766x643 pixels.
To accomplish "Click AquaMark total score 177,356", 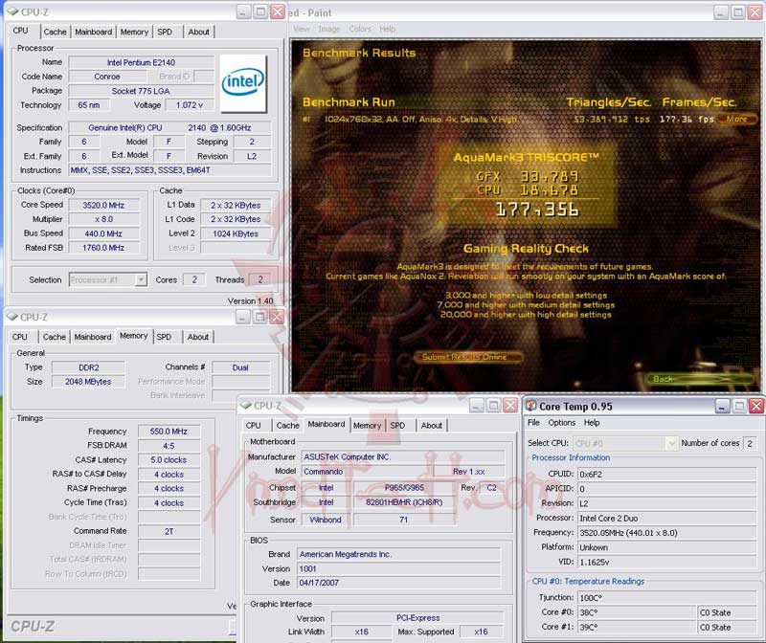I will (x=537, y=210).
